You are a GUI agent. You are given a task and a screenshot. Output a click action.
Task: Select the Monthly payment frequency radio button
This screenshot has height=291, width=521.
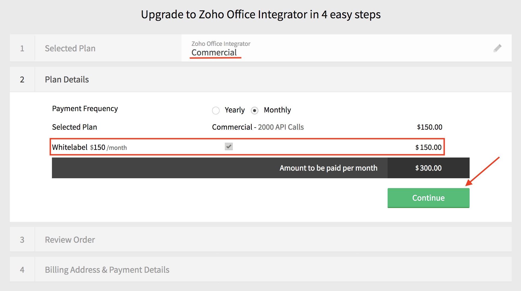tap(254, 110)
